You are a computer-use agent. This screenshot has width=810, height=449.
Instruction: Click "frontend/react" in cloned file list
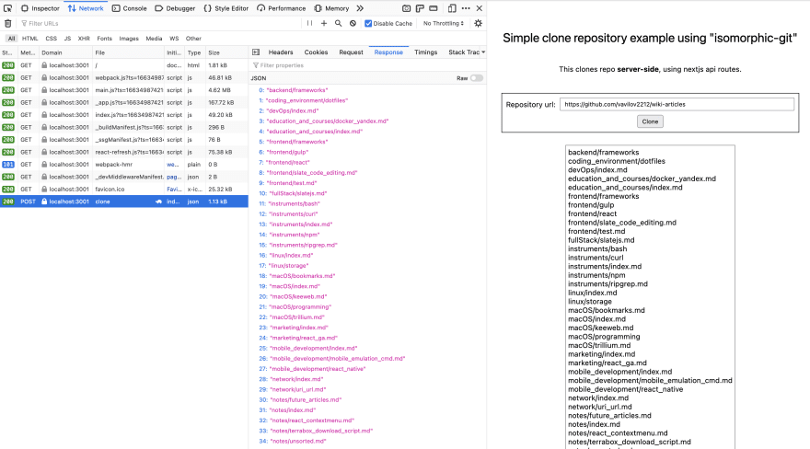(592, 213)
